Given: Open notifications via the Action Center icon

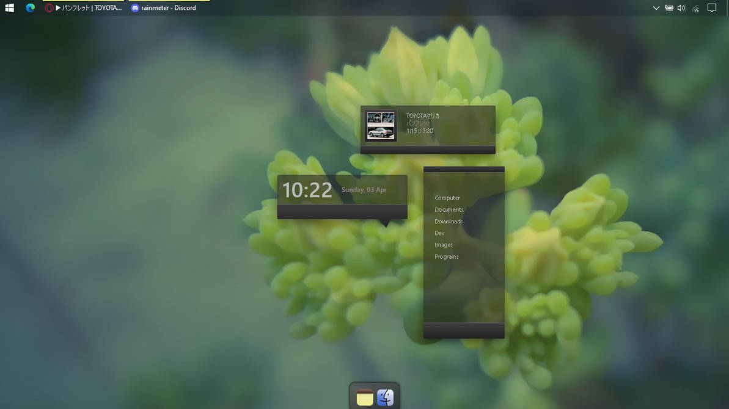Looking at the screenshot, I should pyautogui.click(x=712, y=8).
